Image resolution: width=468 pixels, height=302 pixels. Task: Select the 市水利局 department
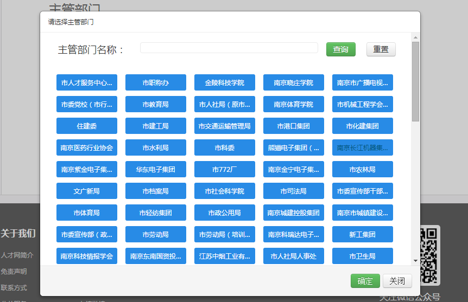pos(155,148)
